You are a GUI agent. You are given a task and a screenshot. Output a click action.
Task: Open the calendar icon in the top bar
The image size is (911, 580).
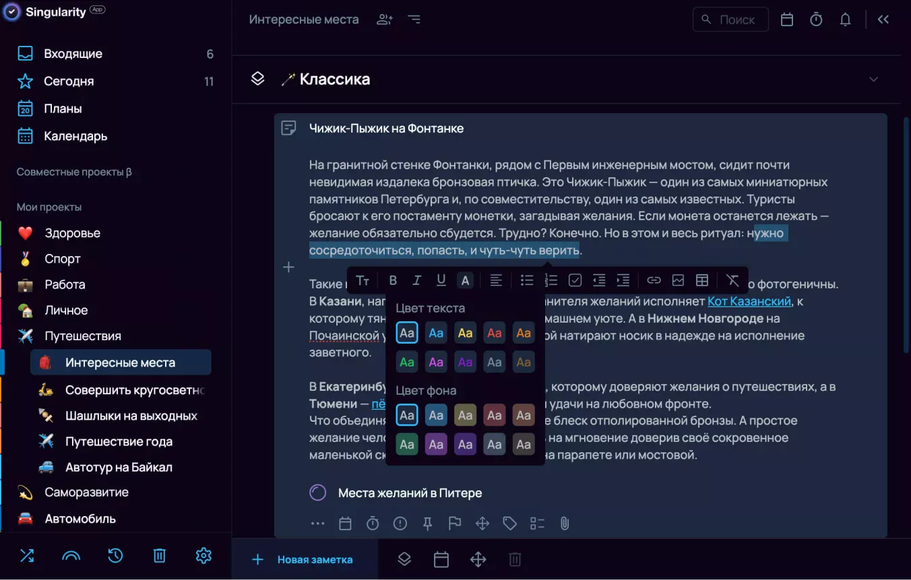[x=787, y=20]
